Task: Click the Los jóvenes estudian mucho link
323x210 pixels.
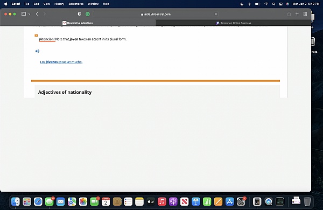Action: (x=61, y=62)
